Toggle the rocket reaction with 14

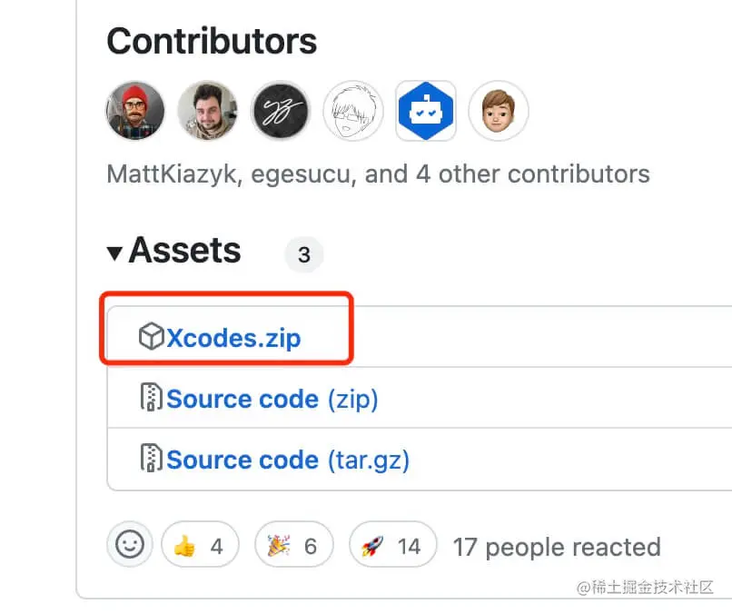(x=392, y=546)
